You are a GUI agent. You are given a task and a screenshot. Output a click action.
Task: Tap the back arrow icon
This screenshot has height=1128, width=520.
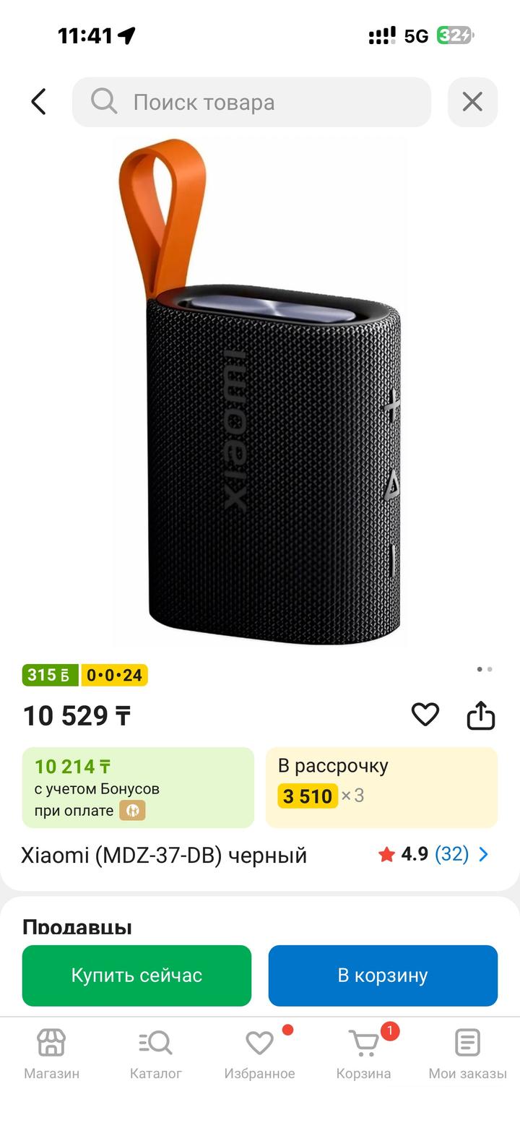coord(39,102)
